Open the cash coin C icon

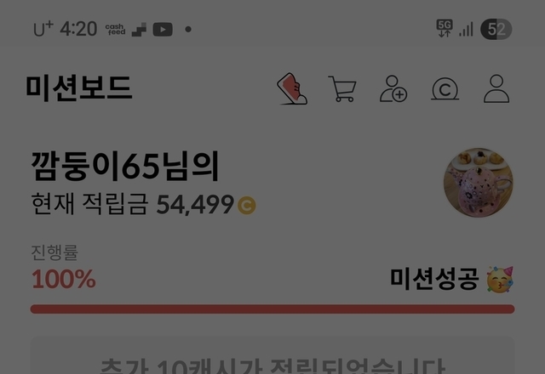point(445,89)
